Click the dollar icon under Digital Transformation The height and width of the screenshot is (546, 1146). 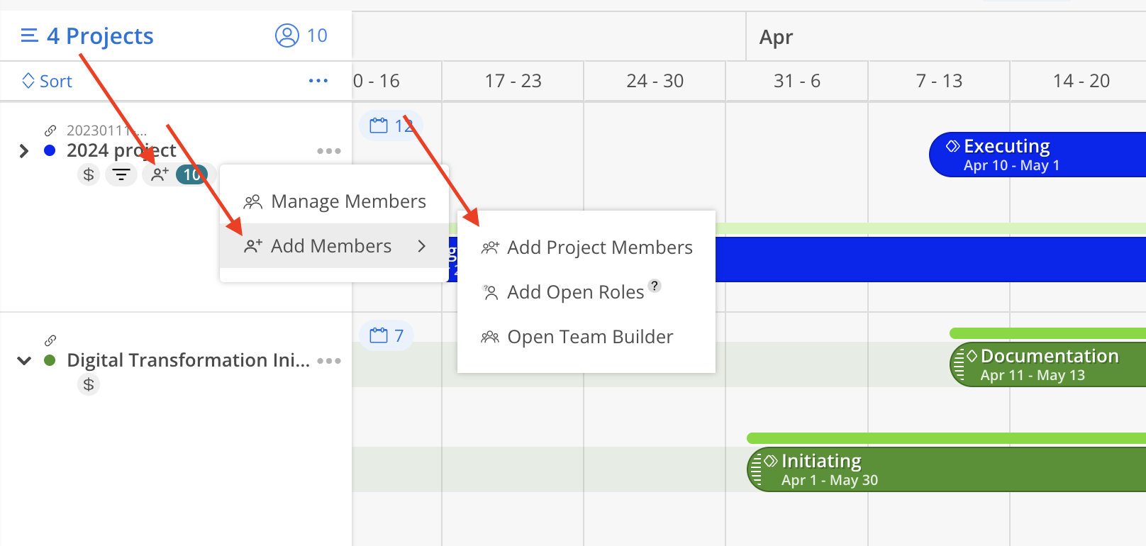coord(89,384)
